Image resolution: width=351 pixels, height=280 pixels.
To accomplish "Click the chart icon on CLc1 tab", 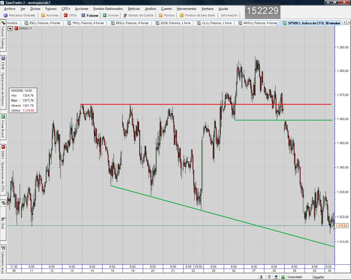I will [x=199, y=23].
